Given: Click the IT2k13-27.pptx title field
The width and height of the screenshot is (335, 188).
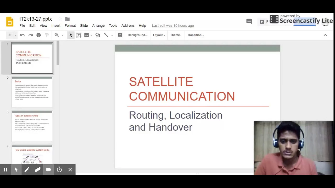Looking at the screenshot, I should pos(36,19).
